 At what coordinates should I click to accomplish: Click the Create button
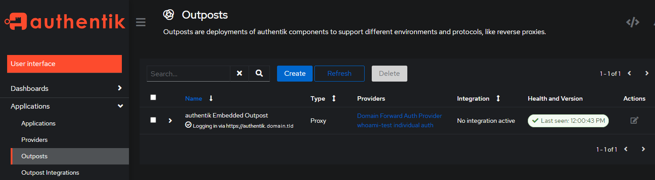295,74
